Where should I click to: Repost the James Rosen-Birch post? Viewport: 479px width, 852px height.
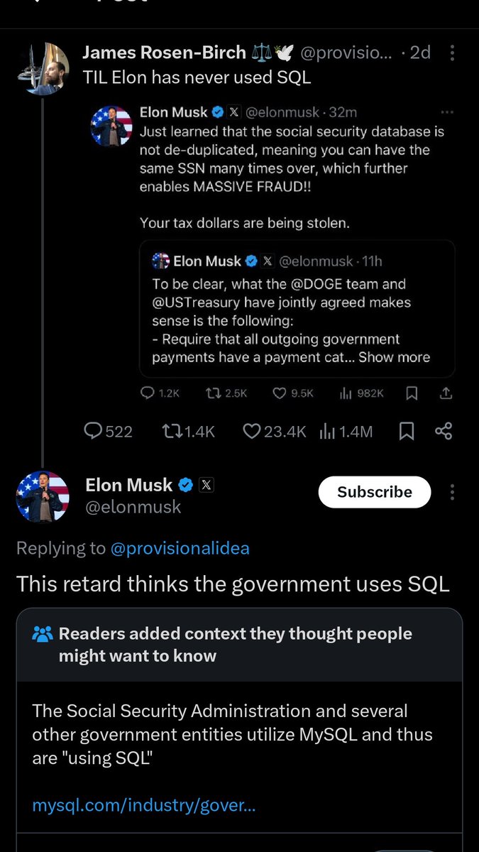tap(172, 431)
